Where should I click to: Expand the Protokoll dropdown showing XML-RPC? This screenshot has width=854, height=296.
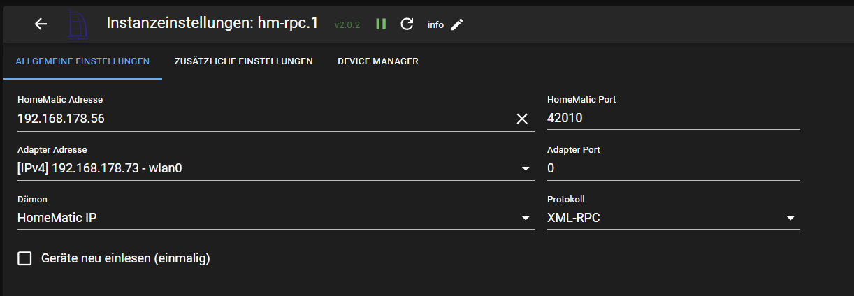[790, 219]
